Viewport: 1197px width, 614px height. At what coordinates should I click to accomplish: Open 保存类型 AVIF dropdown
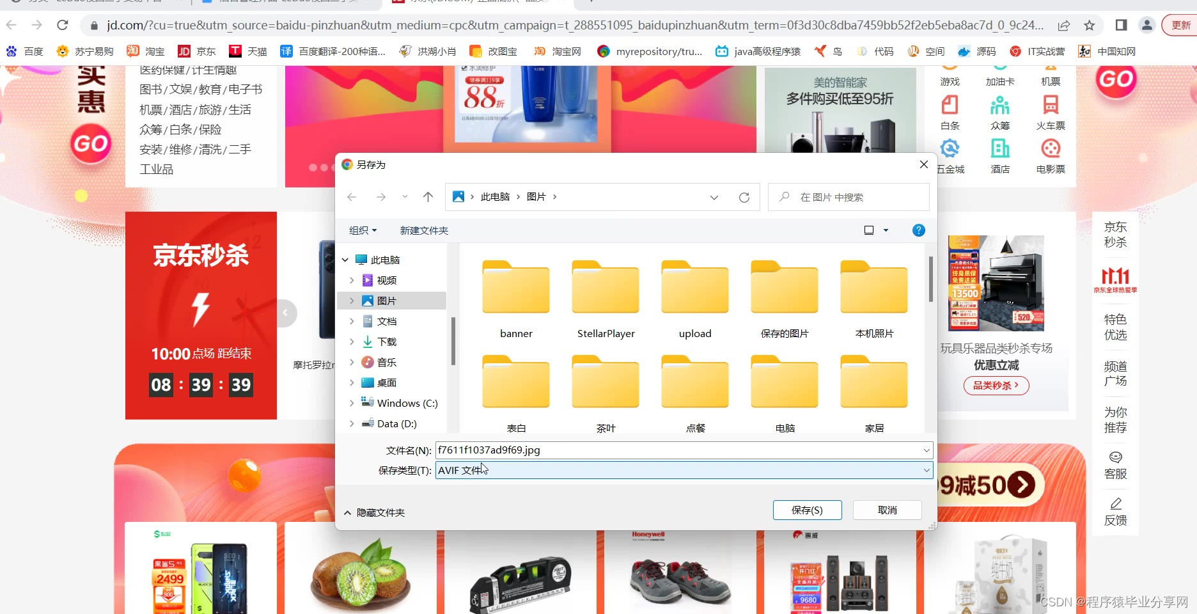click(684, 470)
